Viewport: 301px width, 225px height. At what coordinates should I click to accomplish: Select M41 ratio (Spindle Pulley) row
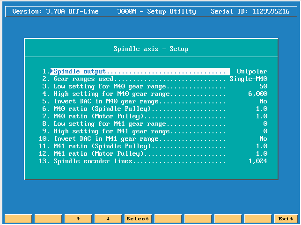(153, 146)
